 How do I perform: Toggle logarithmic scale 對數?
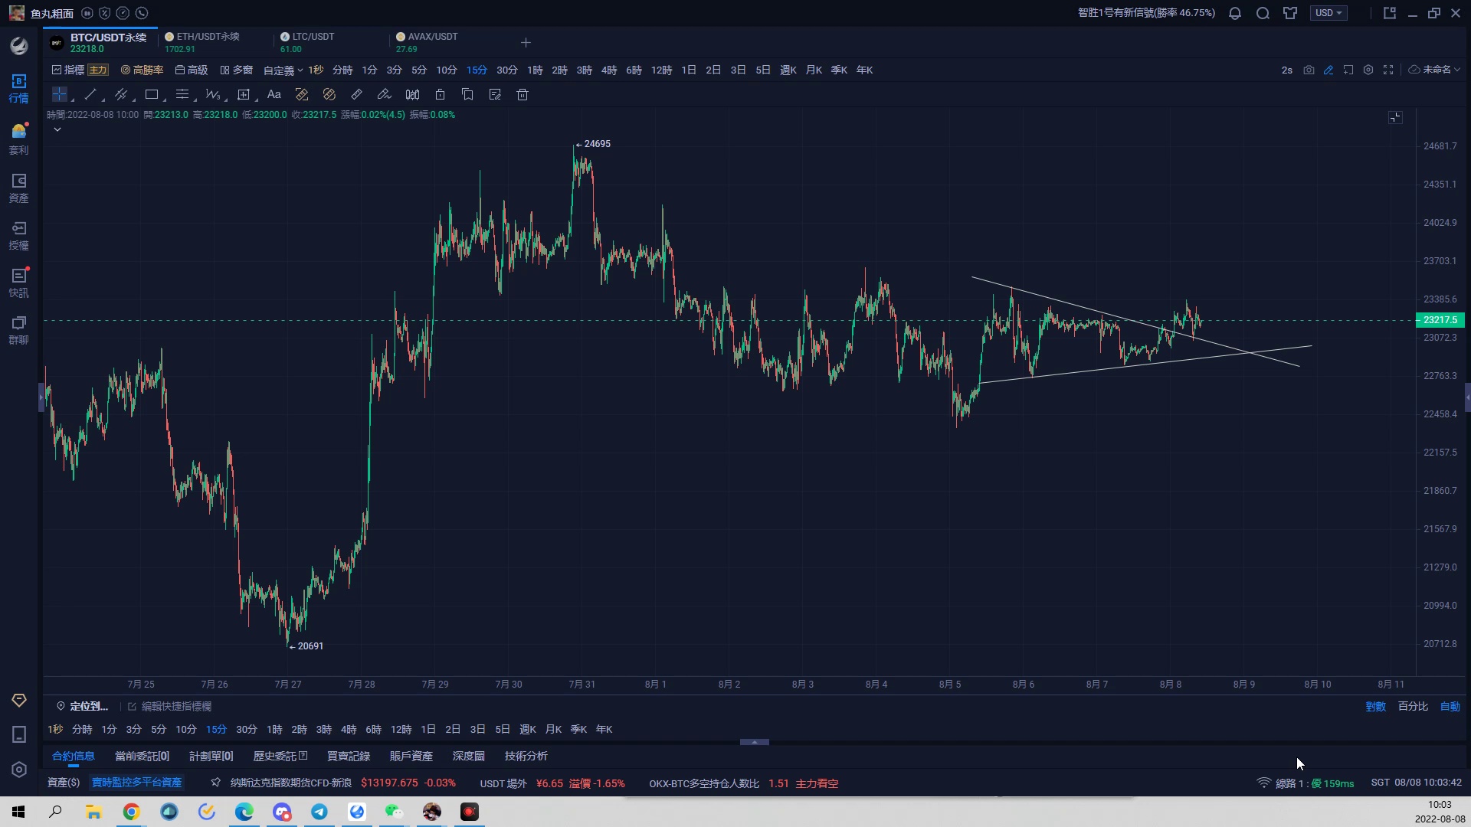[1375, 706]
